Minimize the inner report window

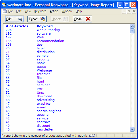[x=124, y=11]
